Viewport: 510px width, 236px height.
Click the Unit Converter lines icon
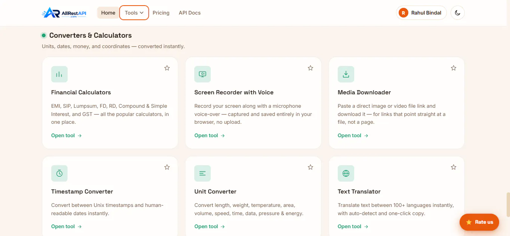point(203,173)
